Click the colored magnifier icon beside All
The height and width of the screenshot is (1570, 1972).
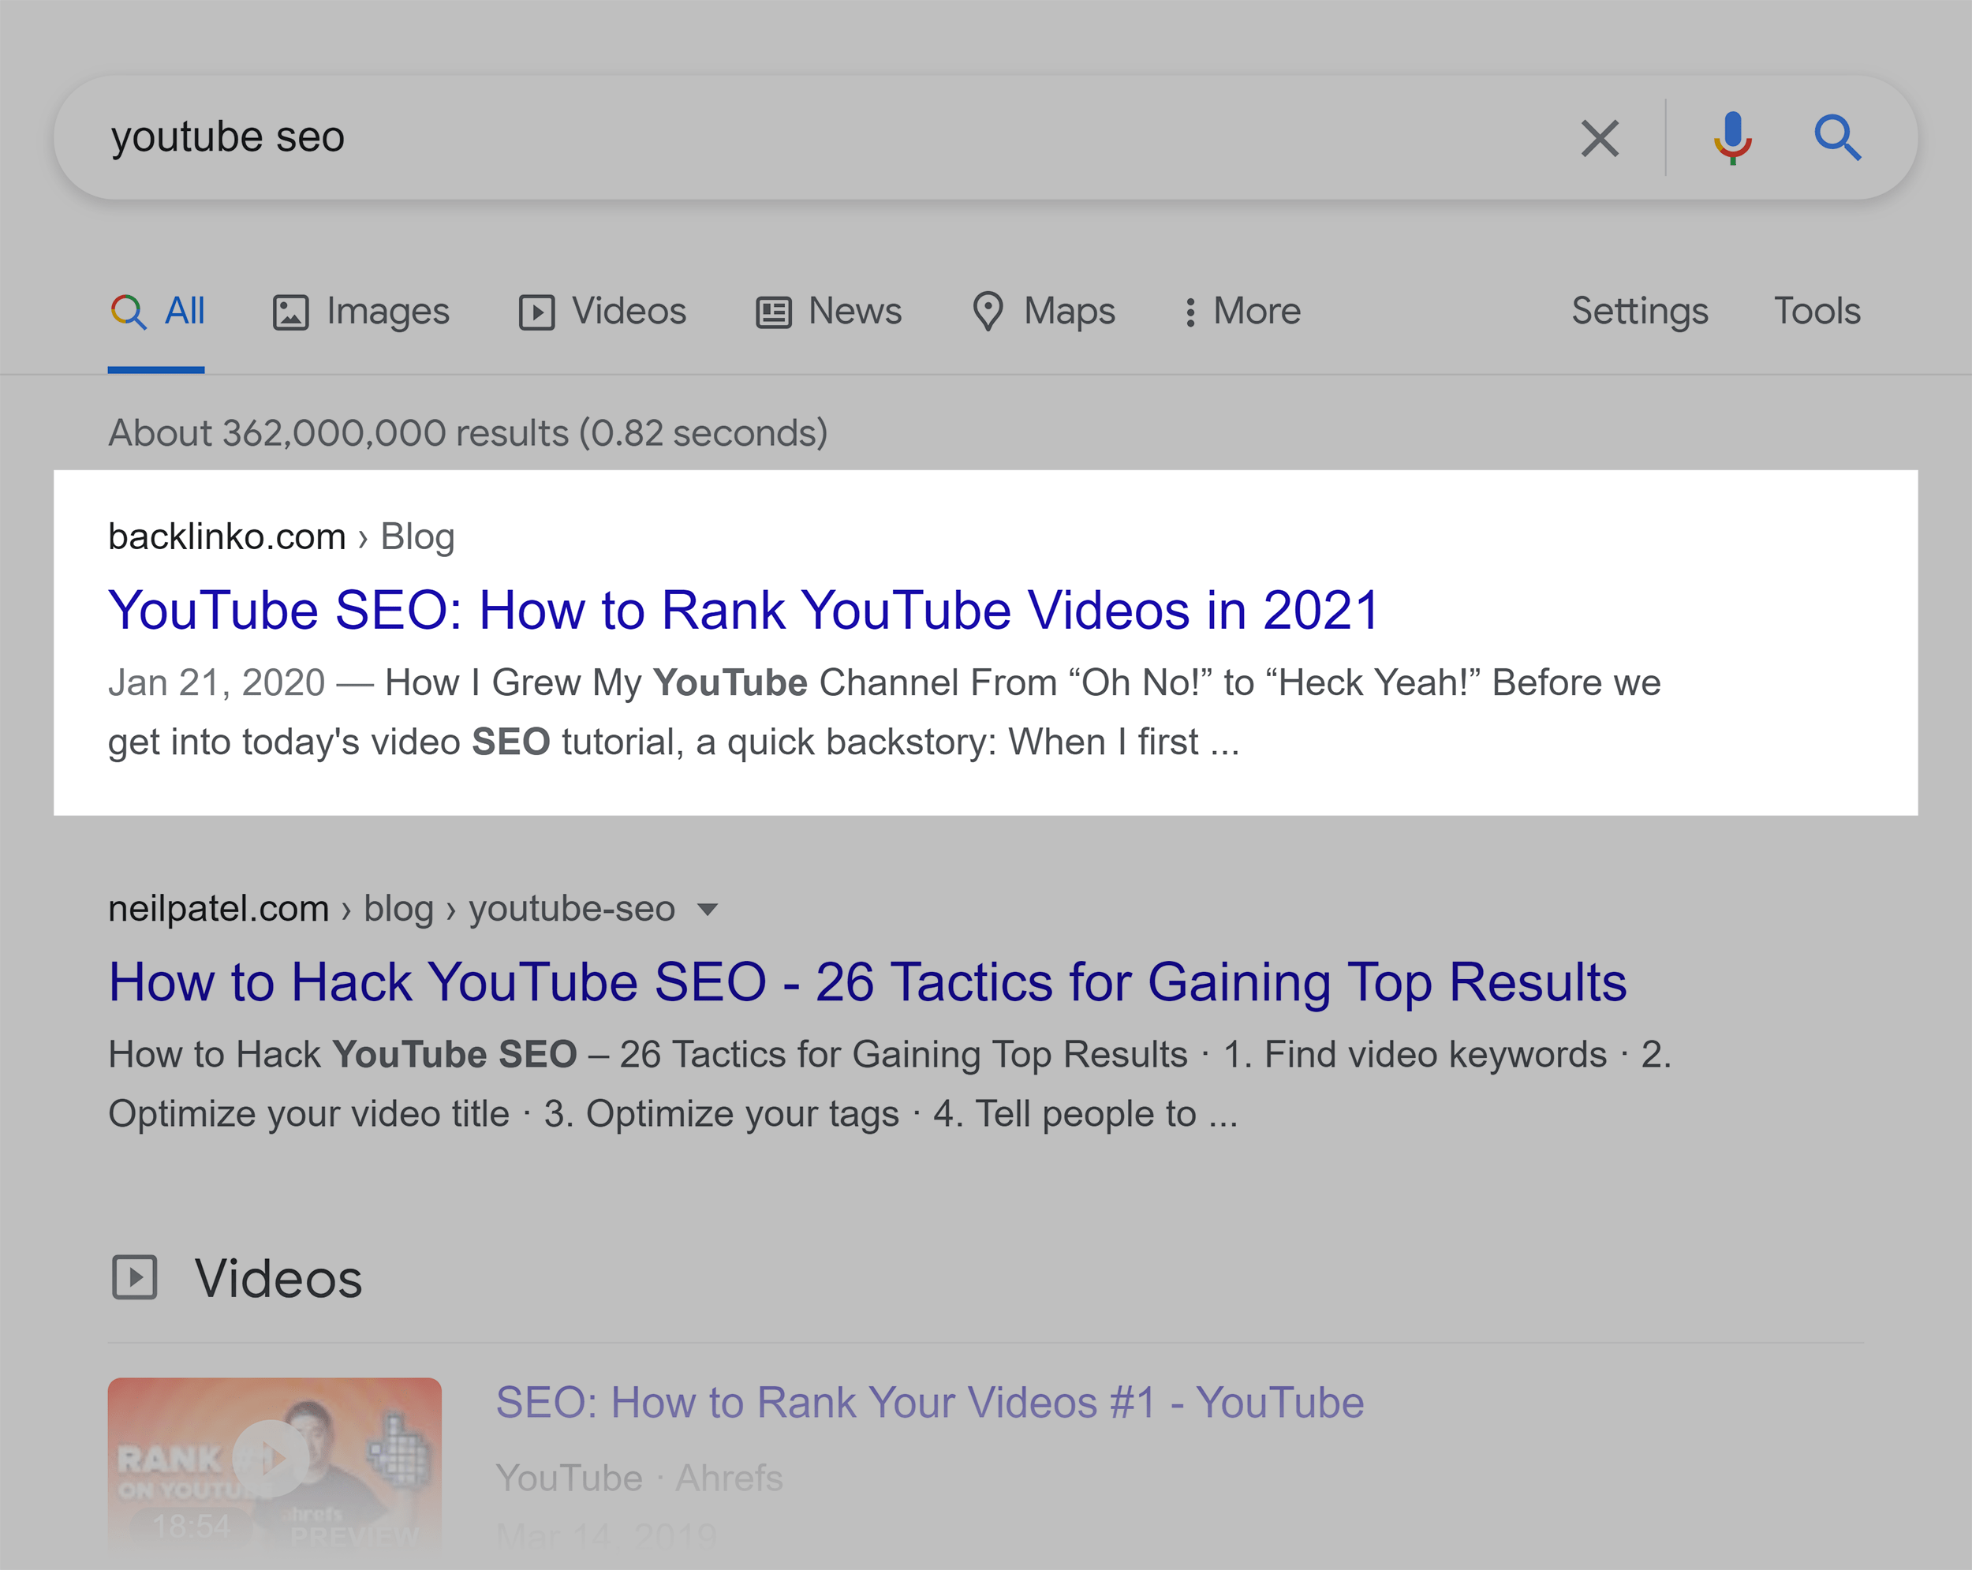(128, 312)
